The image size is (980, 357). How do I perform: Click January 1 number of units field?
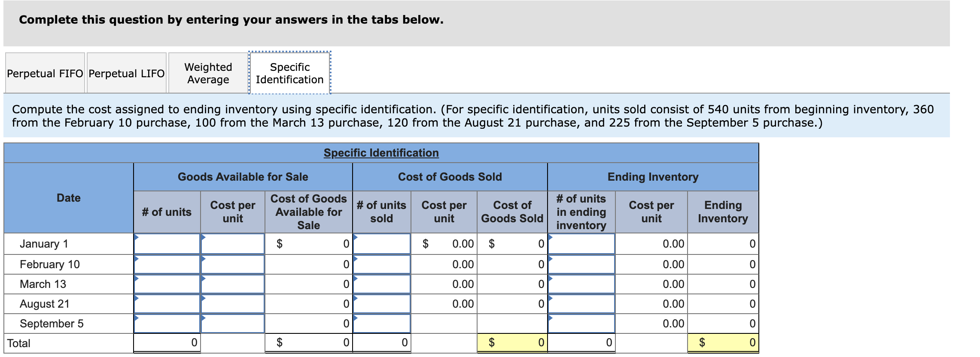click(x=167, y=244)
